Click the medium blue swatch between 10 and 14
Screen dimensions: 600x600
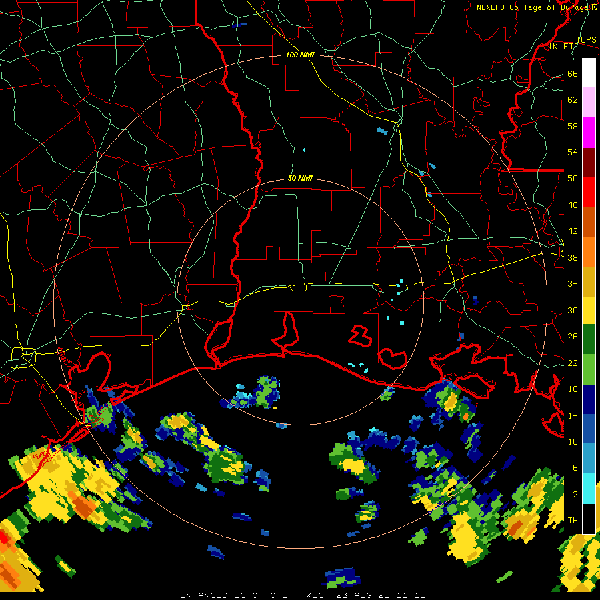pyautogui.click(x=589, y=429)
